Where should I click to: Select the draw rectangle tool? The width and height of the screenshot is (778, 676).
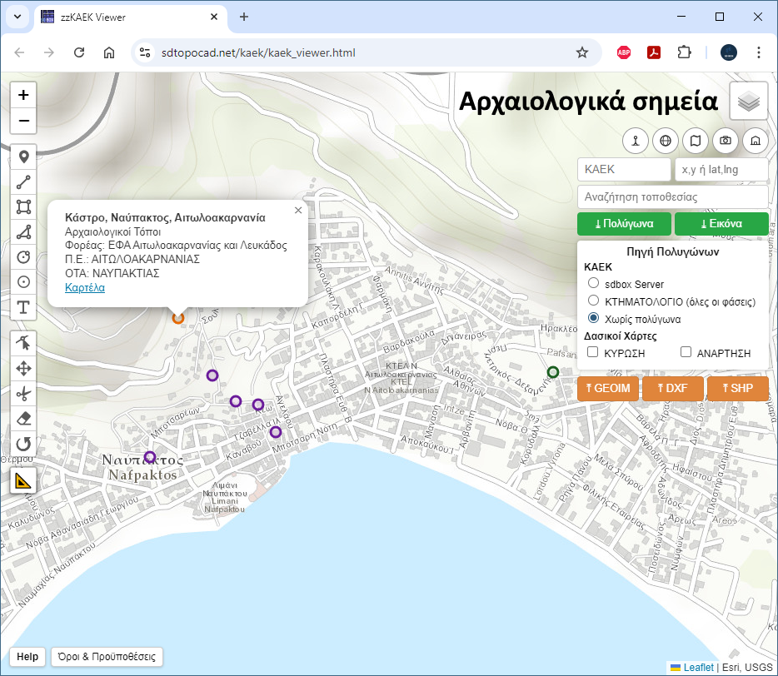point(23,206)
